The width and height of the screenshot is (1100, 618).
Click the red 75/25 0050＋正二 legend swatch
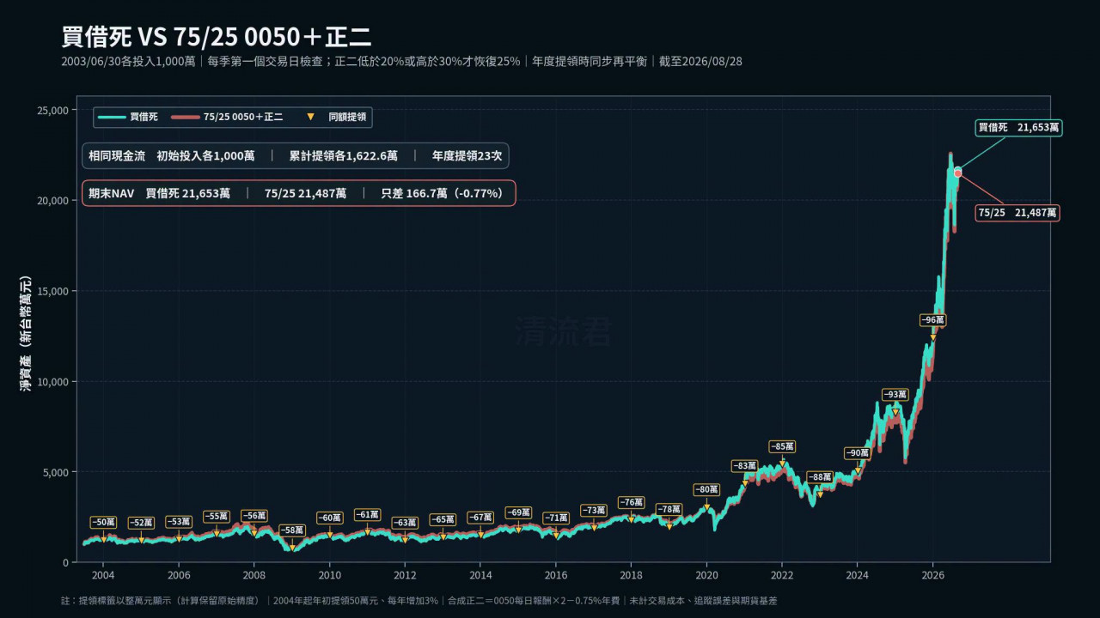pyautogui.click(x=185, y=117)
